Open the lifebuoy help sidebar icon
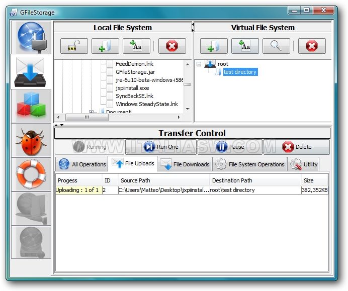Image resolution: width=348 pixels, height=291 pixels. point(31,174)
